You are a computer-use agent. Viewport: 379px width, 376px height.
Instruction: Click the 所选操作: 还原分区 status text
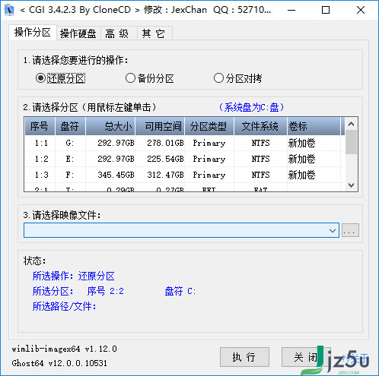pyautogui.click(x=74, y=276)
